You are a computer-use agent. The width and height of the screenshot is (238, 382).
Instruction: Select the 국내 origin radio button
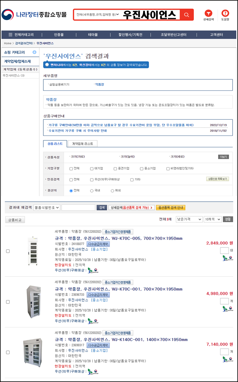(x=92, y=191)
